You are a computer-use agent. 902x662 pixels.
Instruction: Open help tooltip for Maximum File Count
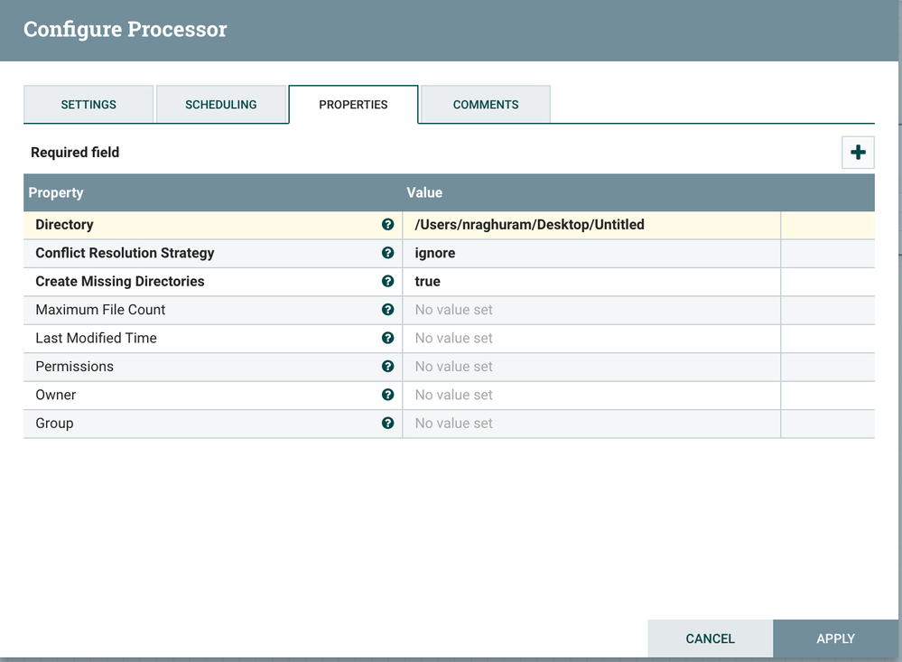[x=387, y=310]
